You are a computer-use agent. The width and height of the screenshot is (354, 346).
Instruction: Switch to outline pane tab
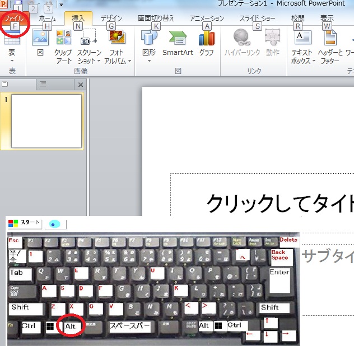55,84
